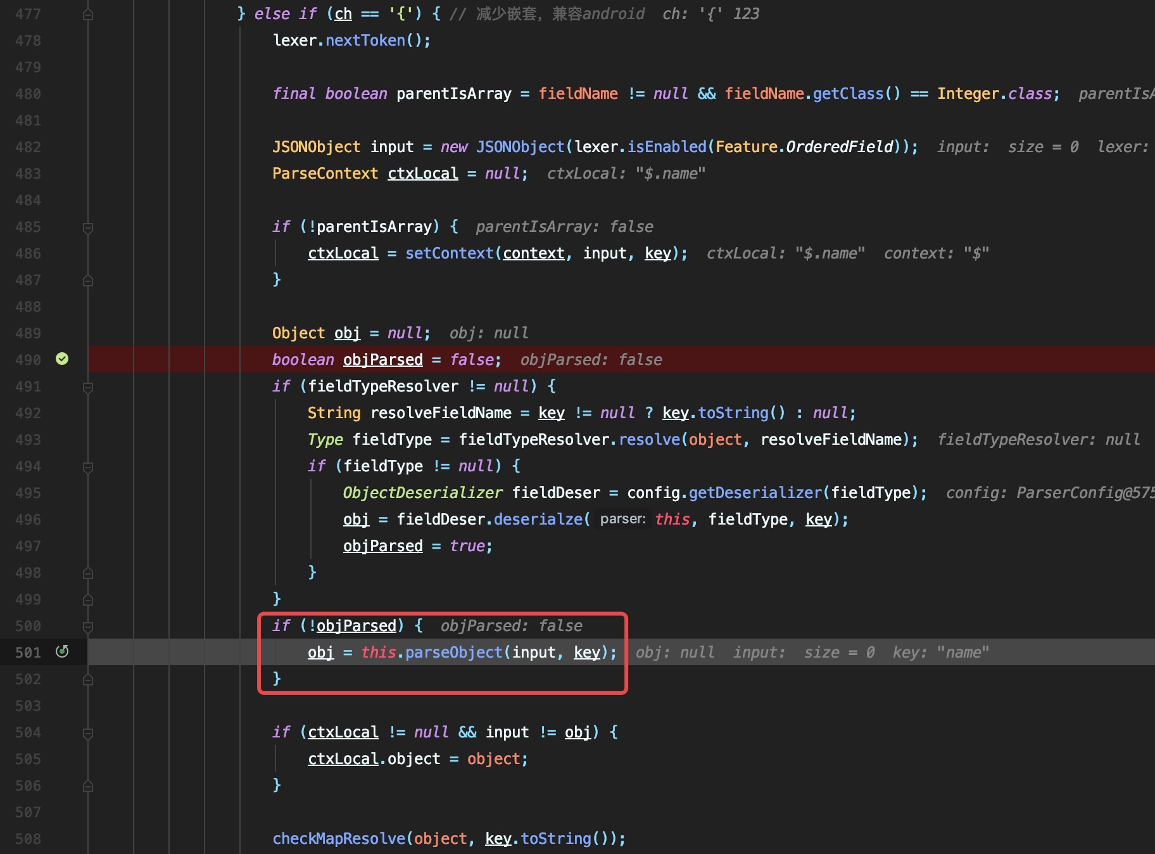Click the inline hint context: "$" on line 486
Screen dimensions: 1155x854
(937, 253)
